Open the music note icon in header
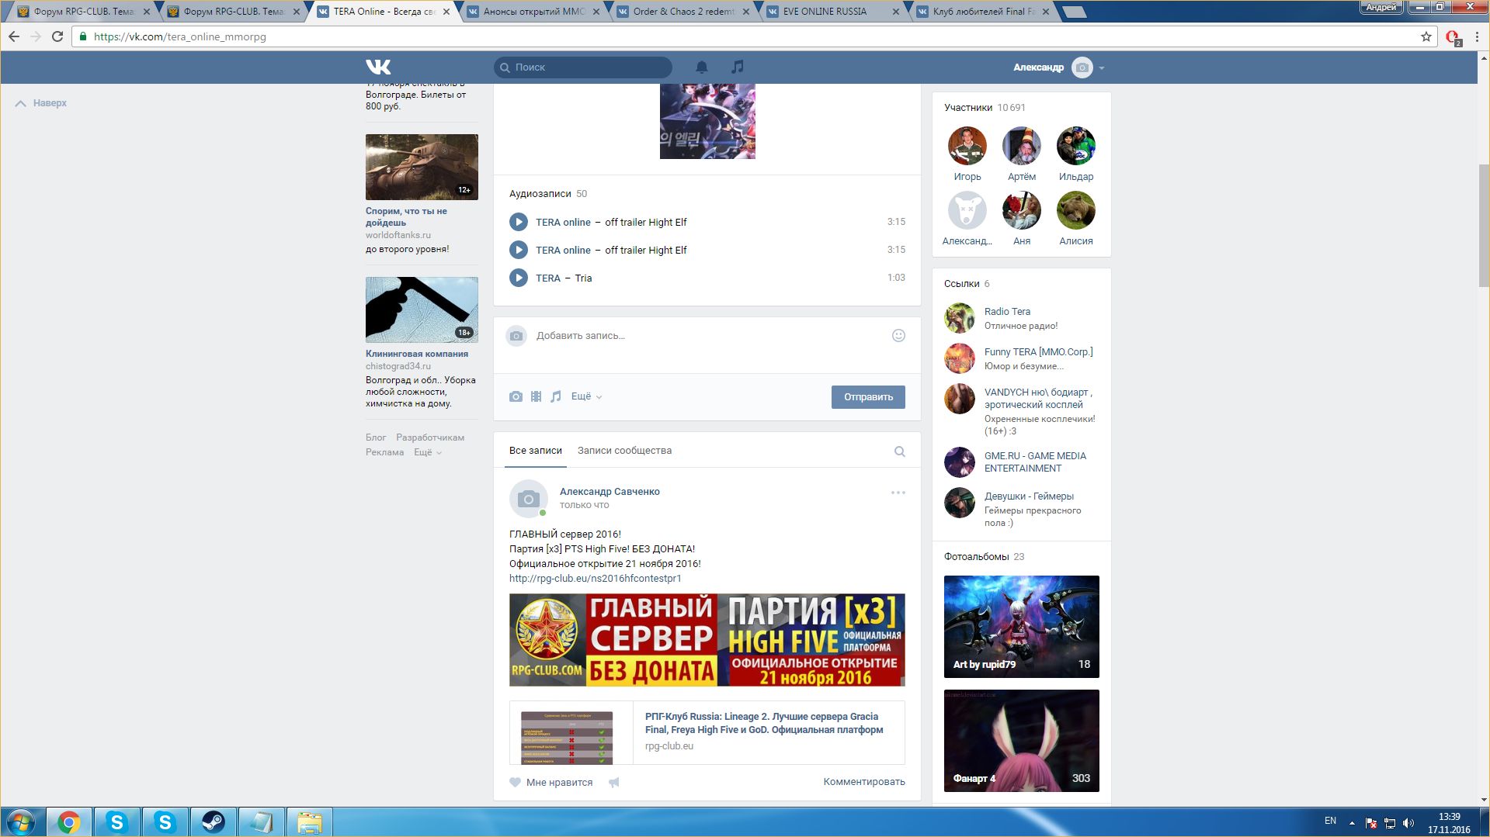The height and width of the screenshot is (837, 1490). (x=738, y=67)
